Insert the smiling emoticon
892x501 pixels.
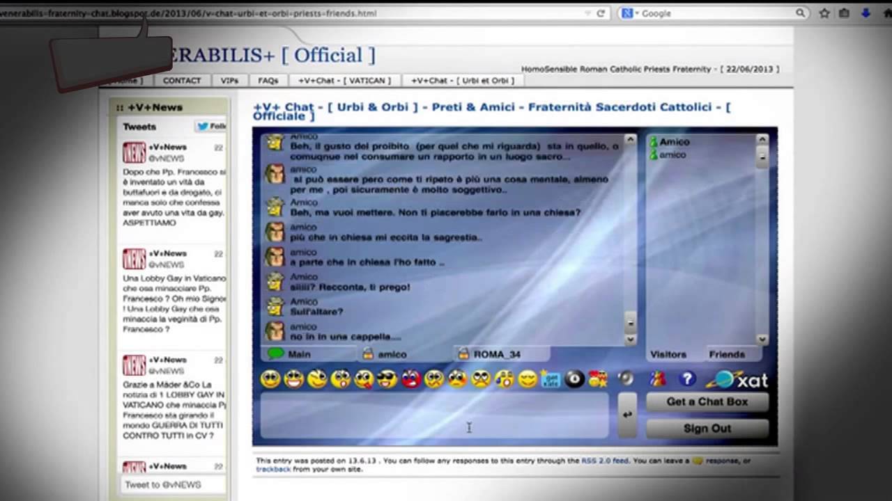coord(270,379)
